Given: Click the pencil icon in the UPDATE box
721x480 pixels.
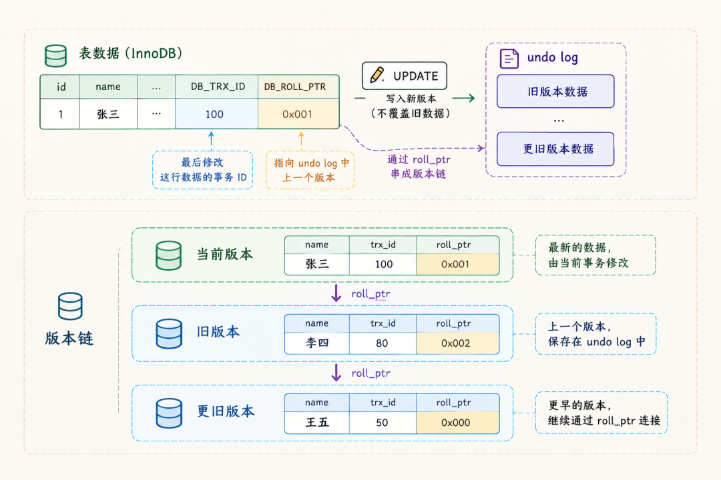Looking at the screenshot, I should 377,75.
